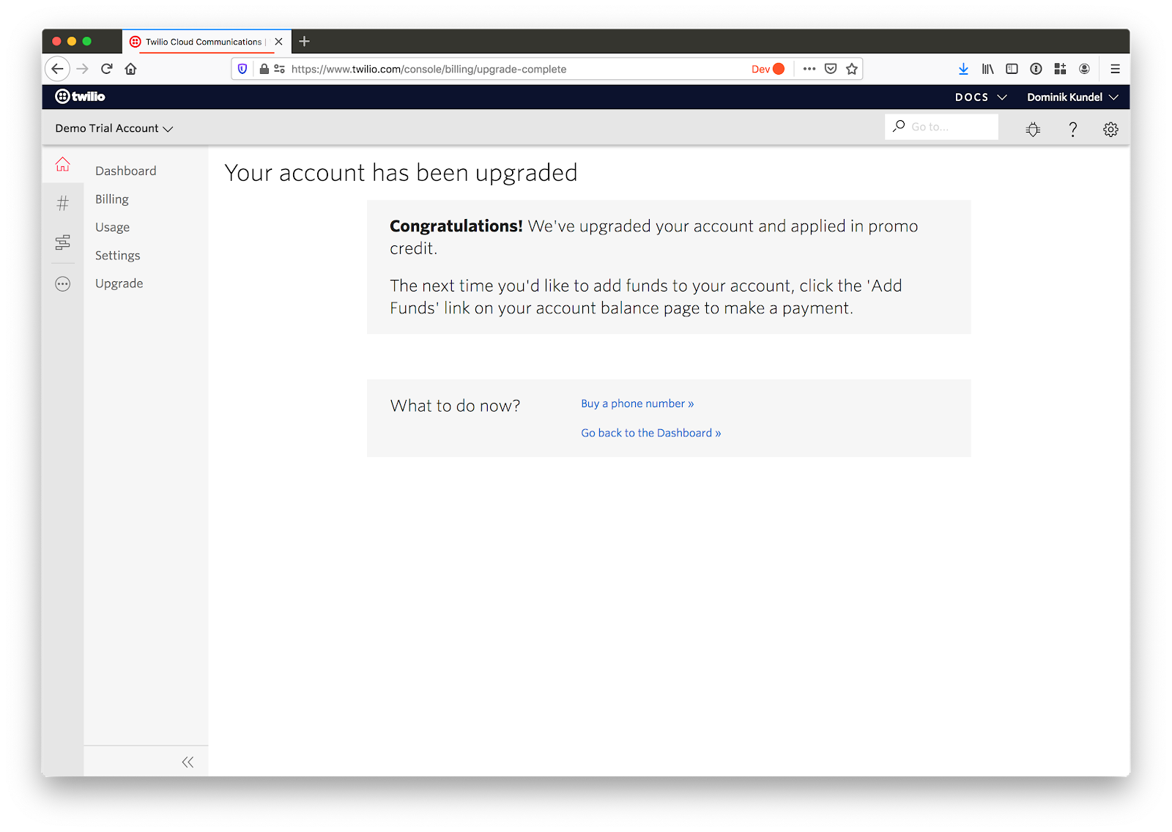Show downloads arrow in toolbar

[963, 69]
